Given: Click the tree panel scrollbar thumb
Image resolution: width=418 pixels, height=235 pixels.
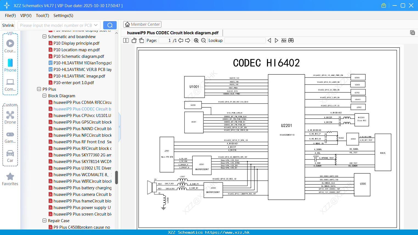Looking at the screenshot, I should 116,177.
